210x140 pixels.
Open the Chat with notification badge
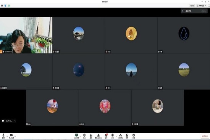pos(106,136)
